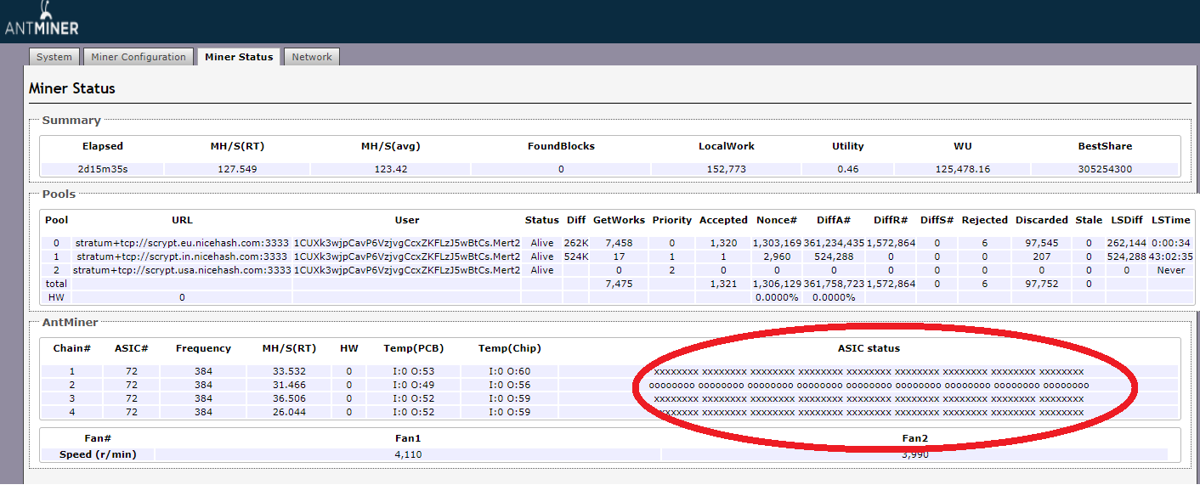This screenshot has height=496, width=1200.
Task: Select chain 2 Temp(Chip) I:0 O:56
Action: (x=509, y=385)
